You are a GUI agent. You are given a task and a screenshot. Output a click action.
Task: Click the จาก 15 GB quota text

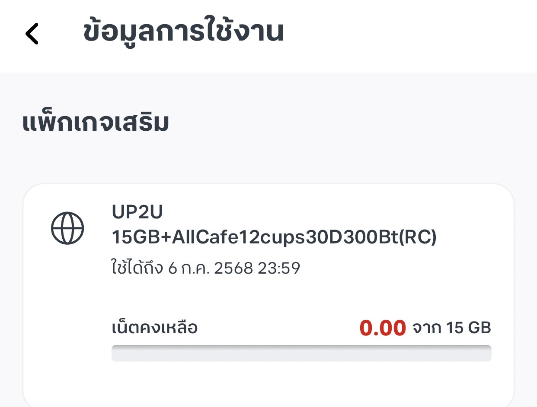pyautogui.click(x=452, y=328)
